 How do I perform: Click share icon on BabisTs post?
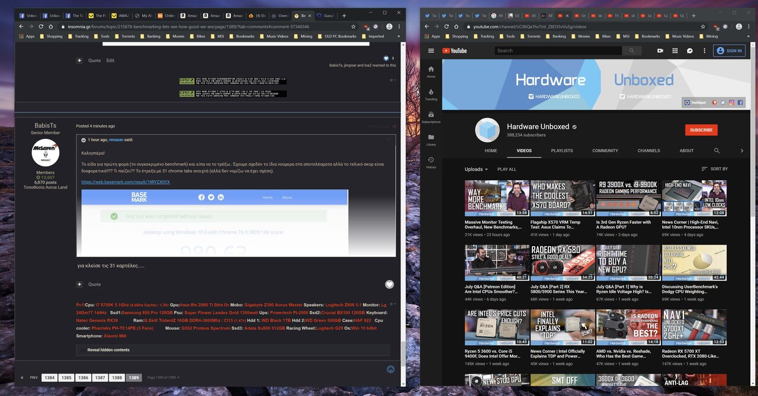pos(394,126)
